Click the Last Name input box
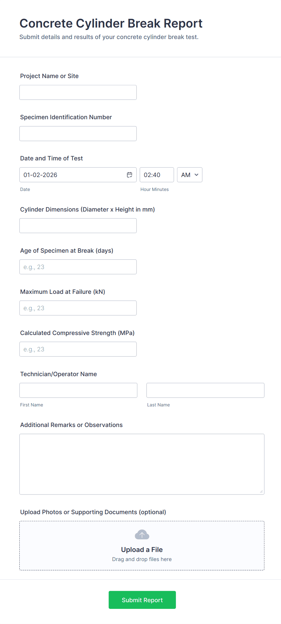The image size is (281, 624). click(205, 390)
